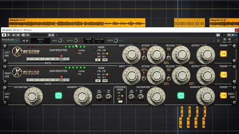Select B comparison state
The width and height of the screenshot is (239, 134).
tap(218, 41)
